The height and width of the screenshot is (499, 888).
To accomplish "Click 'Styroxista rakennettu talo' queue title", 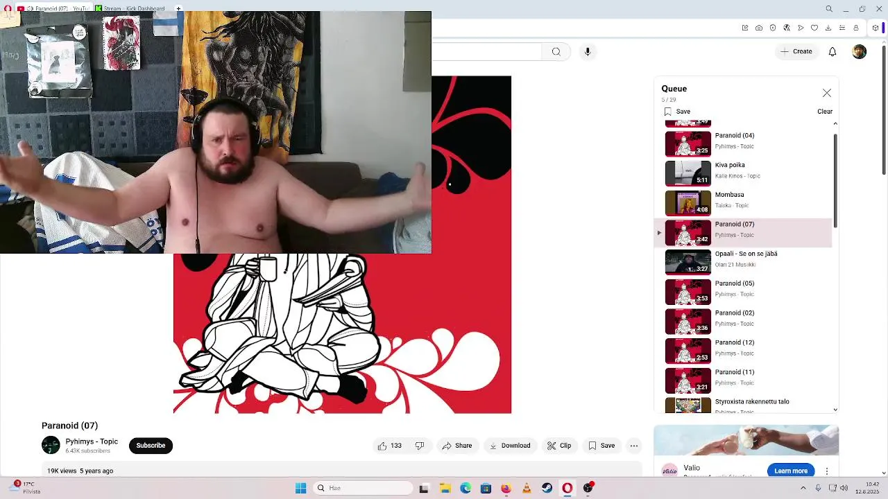I will [x=752, y=401].
